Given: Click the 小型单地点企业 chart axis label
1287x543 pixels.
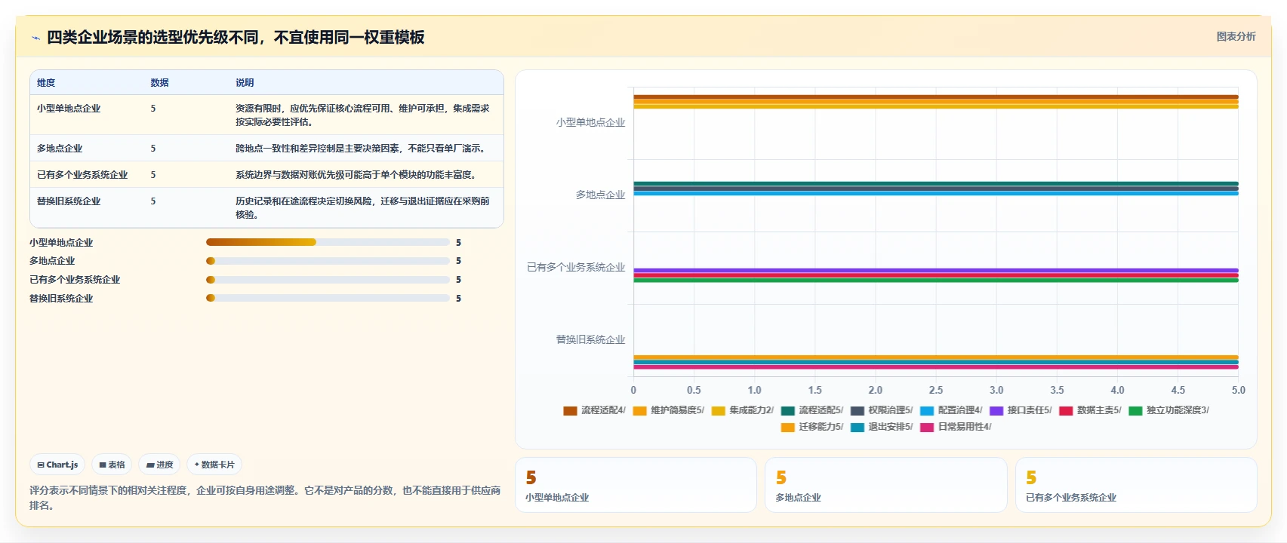Looking at the screenshot, I should pos(590,122).
